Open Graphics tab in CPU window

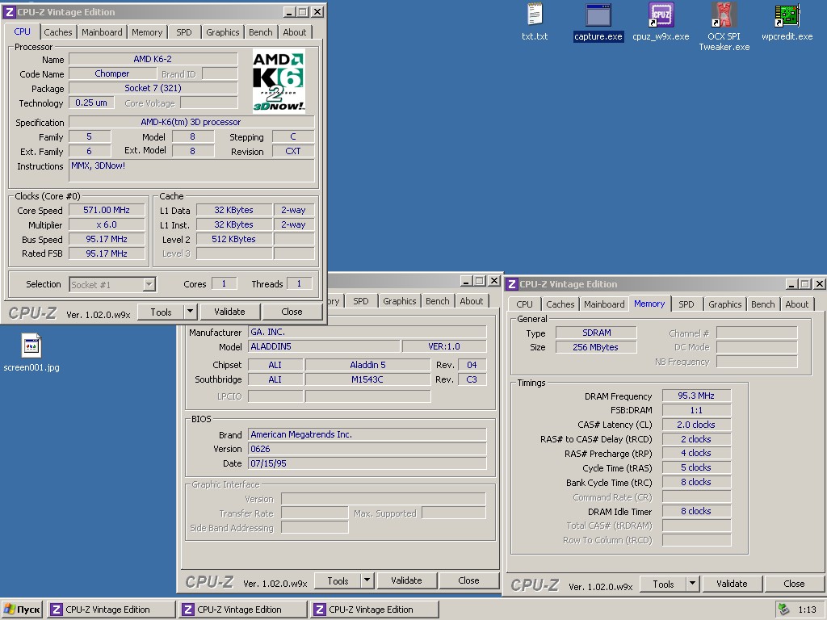[x=223, y=32]
